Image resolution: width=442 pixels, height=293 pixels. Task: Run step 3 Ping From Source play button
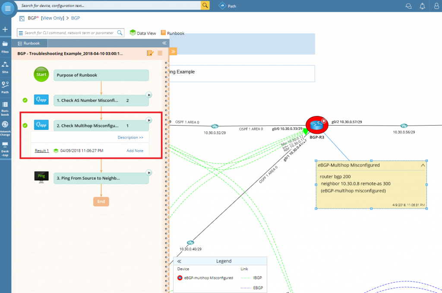pyautogui.click(x=149, y=173)
